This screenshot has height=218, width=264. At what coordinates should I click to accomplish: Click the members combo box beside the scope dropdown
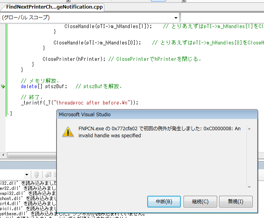(x=223, y=18)
